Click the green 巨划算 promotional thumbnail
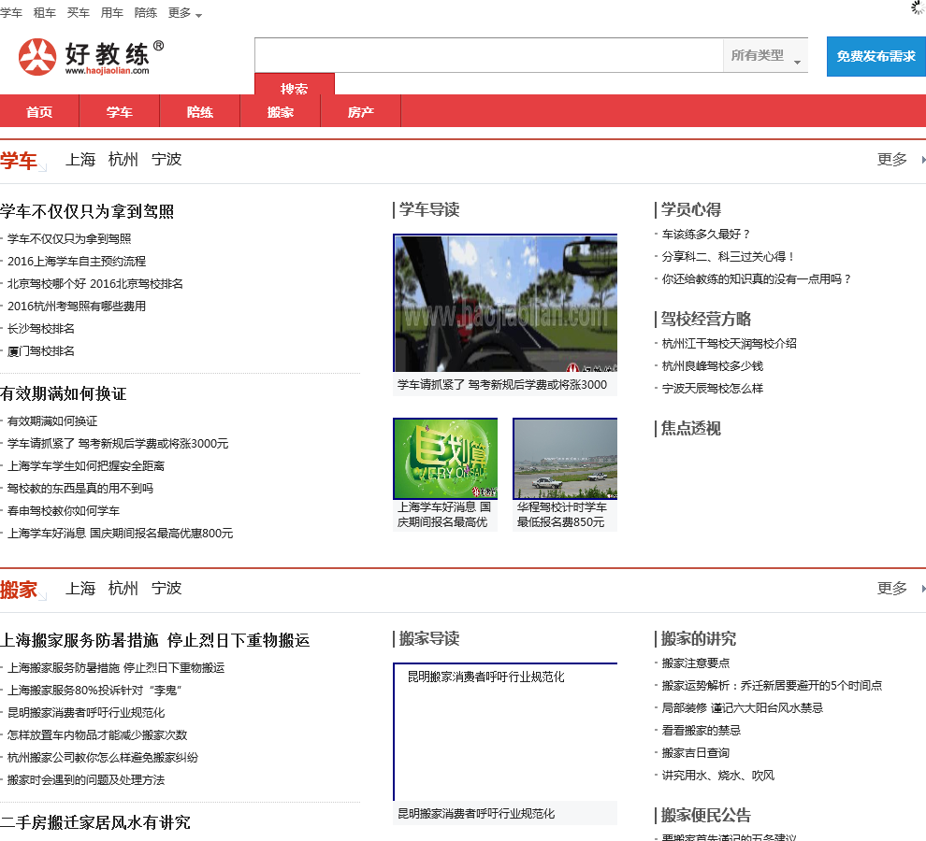This screenshot has height=841, width=926. point(445,459)
